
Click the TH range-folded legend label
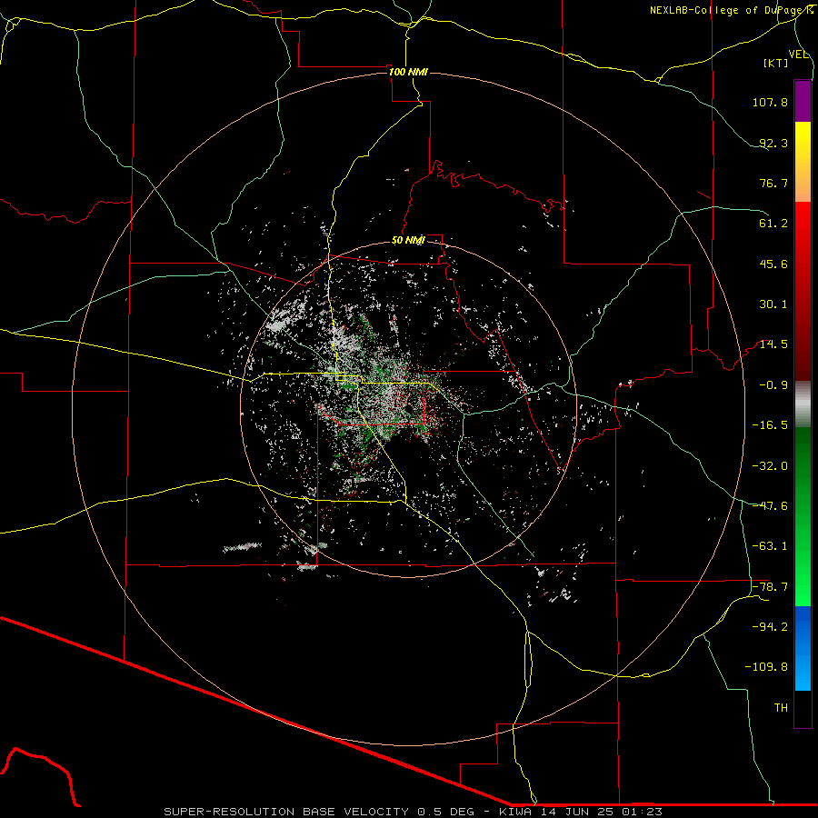point(781,708)
